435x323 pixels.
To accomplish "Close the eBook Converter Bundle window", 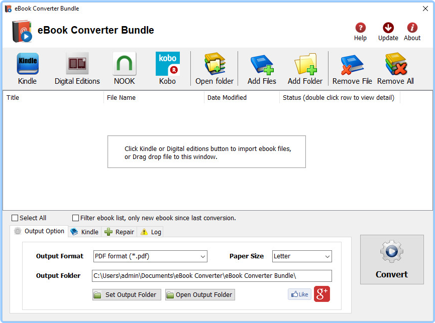I will (x=425, y=9).
